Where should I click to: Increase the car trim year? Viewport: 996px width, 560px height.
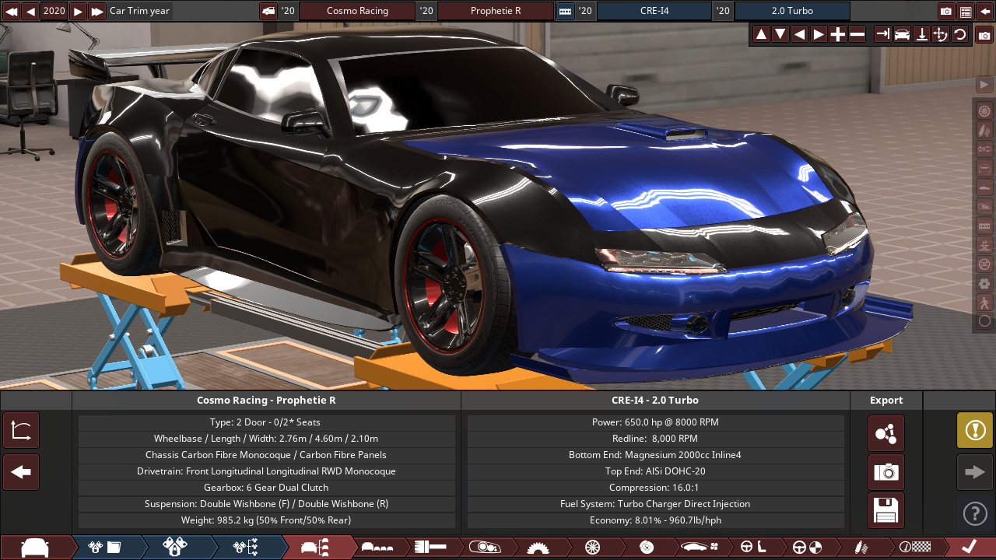click(x=78, y=11)
